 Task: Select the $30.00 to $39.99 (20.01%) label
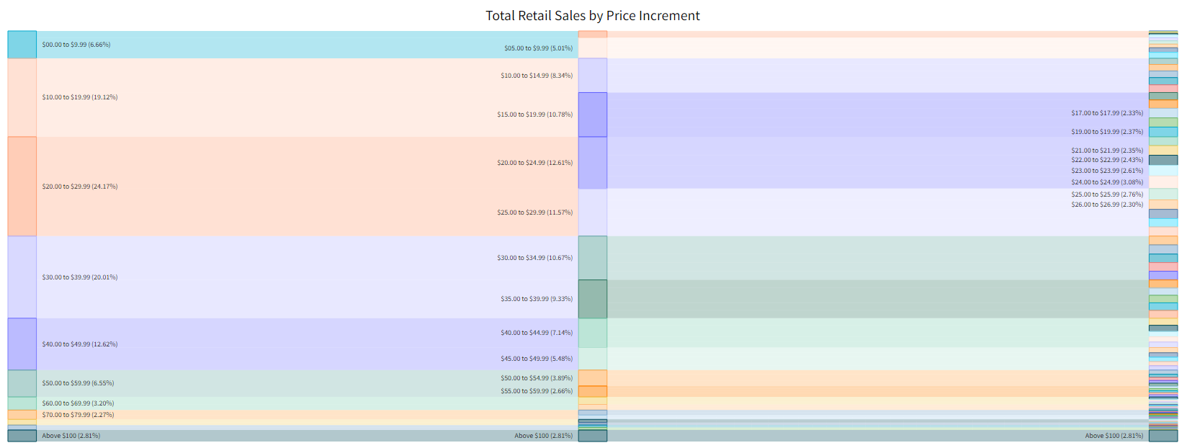(79, 277)
